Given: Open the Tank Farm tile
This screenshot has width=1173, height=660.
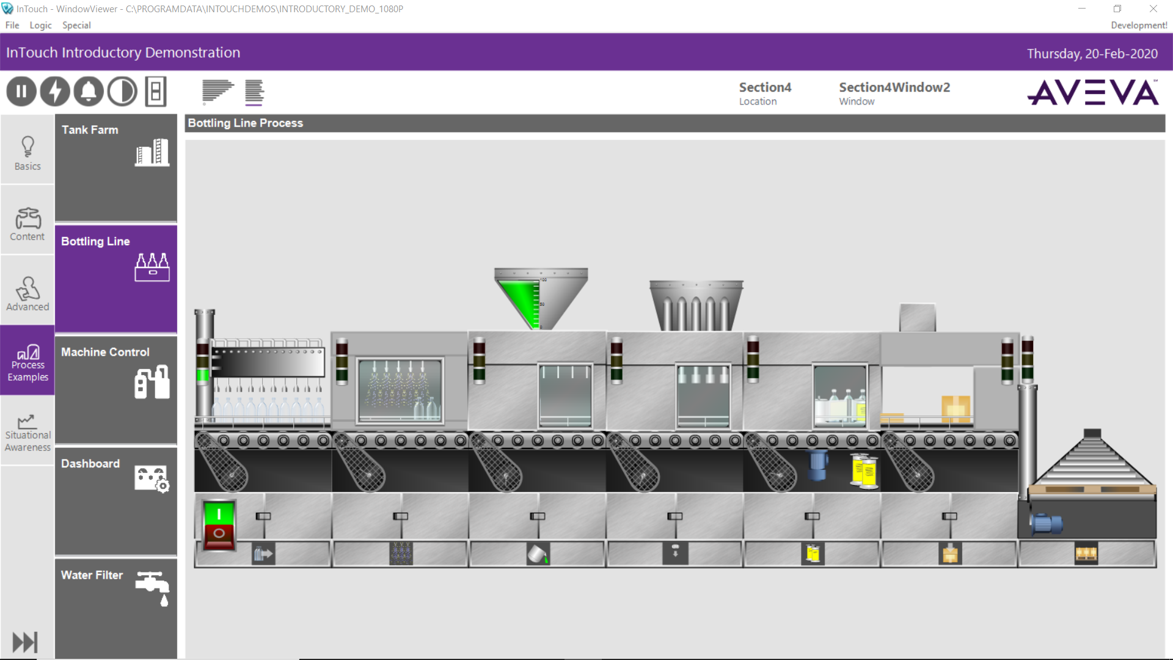Looking at the screenshot, I should (116, 167).
